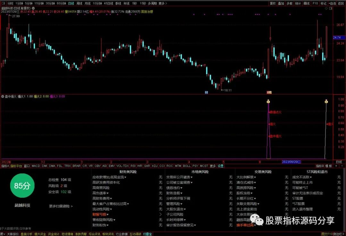Click the round arrow icon beside 超越科技(日线 前复权)
346x236 pixels.
click(x=33, y=8)
